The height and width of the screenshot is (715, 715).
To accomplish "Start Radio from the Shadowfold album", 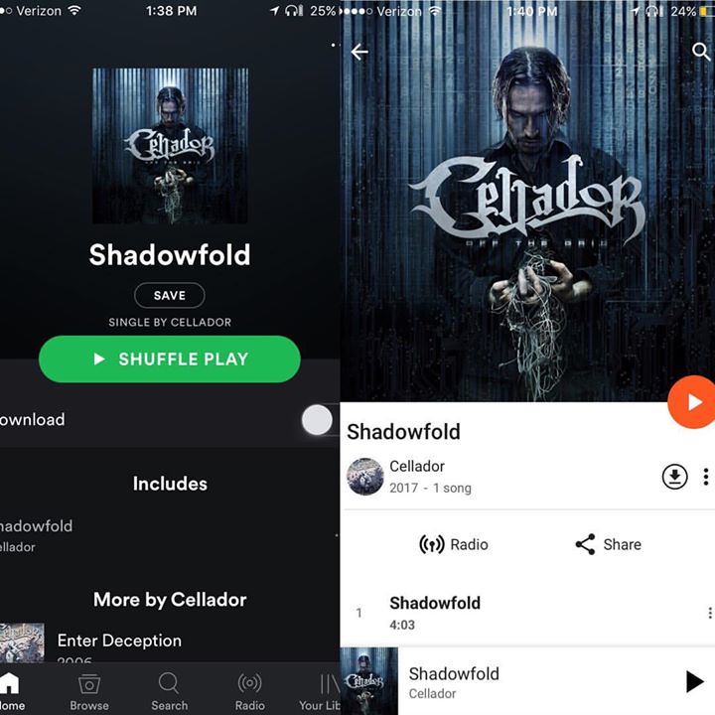I will pos(453,544).
